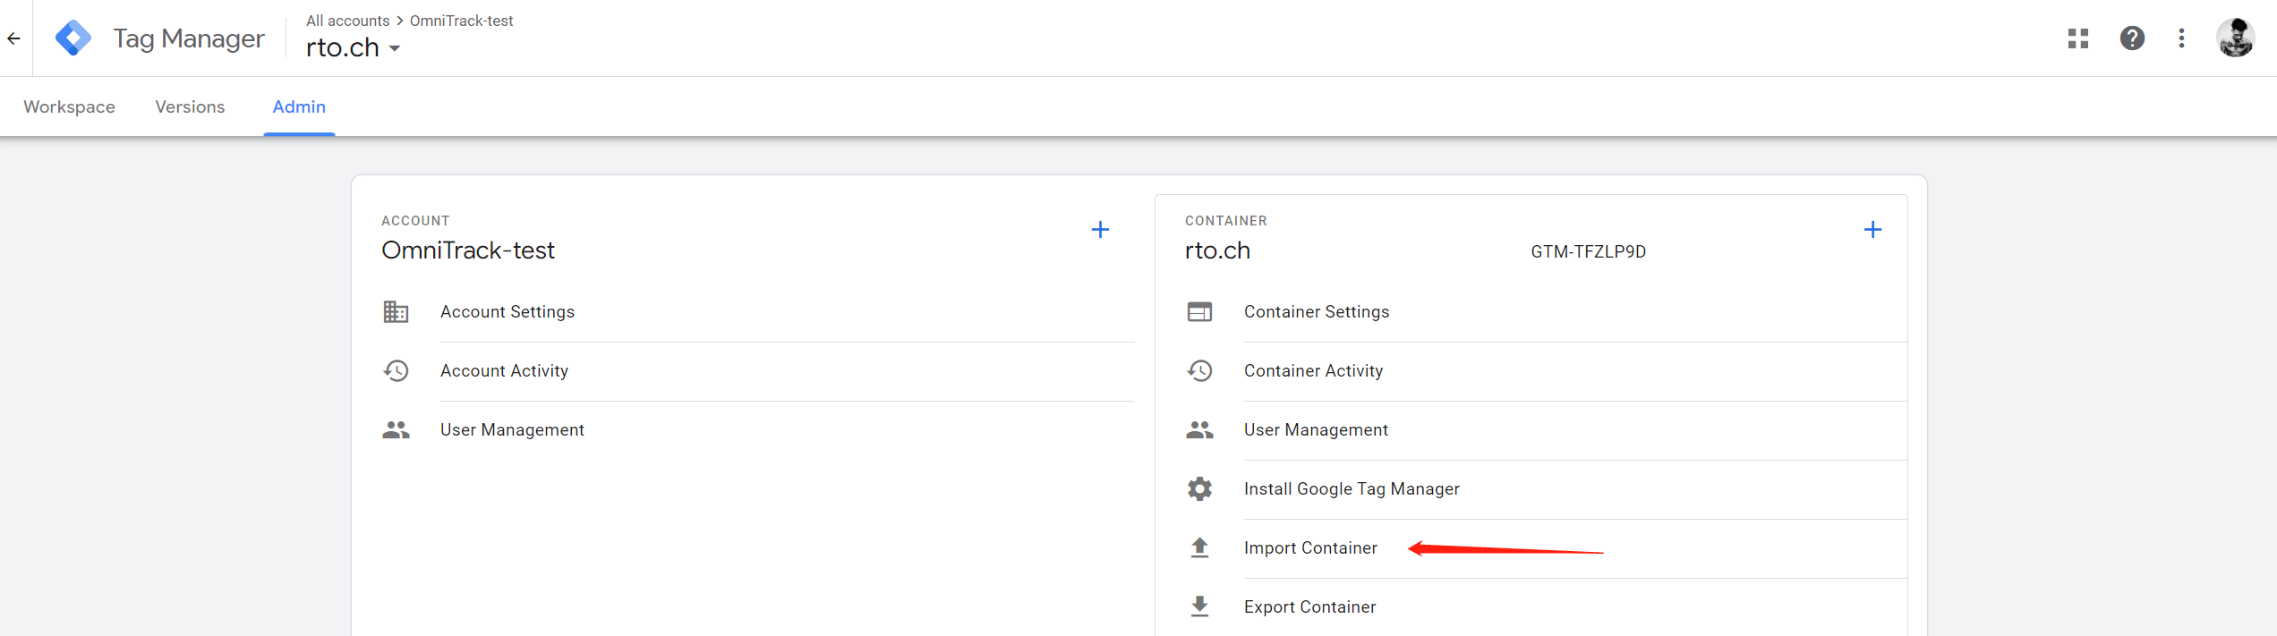
Task: Click the user profile avatar
Action: (x=2235, y=38)
